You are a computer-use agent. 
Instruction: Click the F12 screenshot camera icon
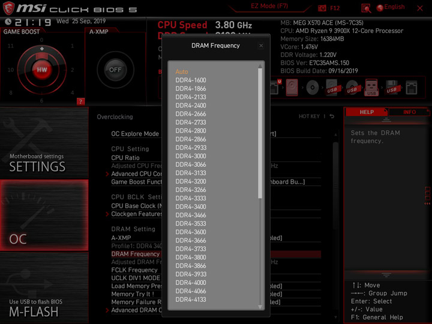[x=322, y=8]
